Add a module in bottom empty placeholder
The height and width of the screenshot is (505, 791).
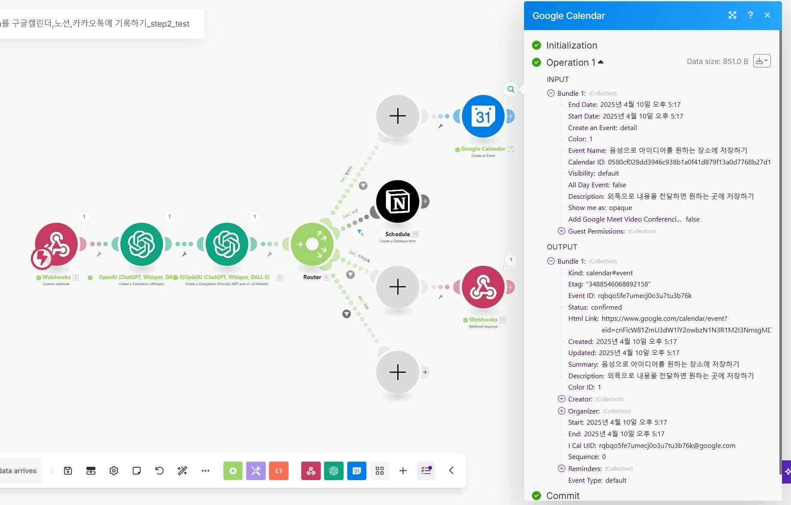pos(398,372)
